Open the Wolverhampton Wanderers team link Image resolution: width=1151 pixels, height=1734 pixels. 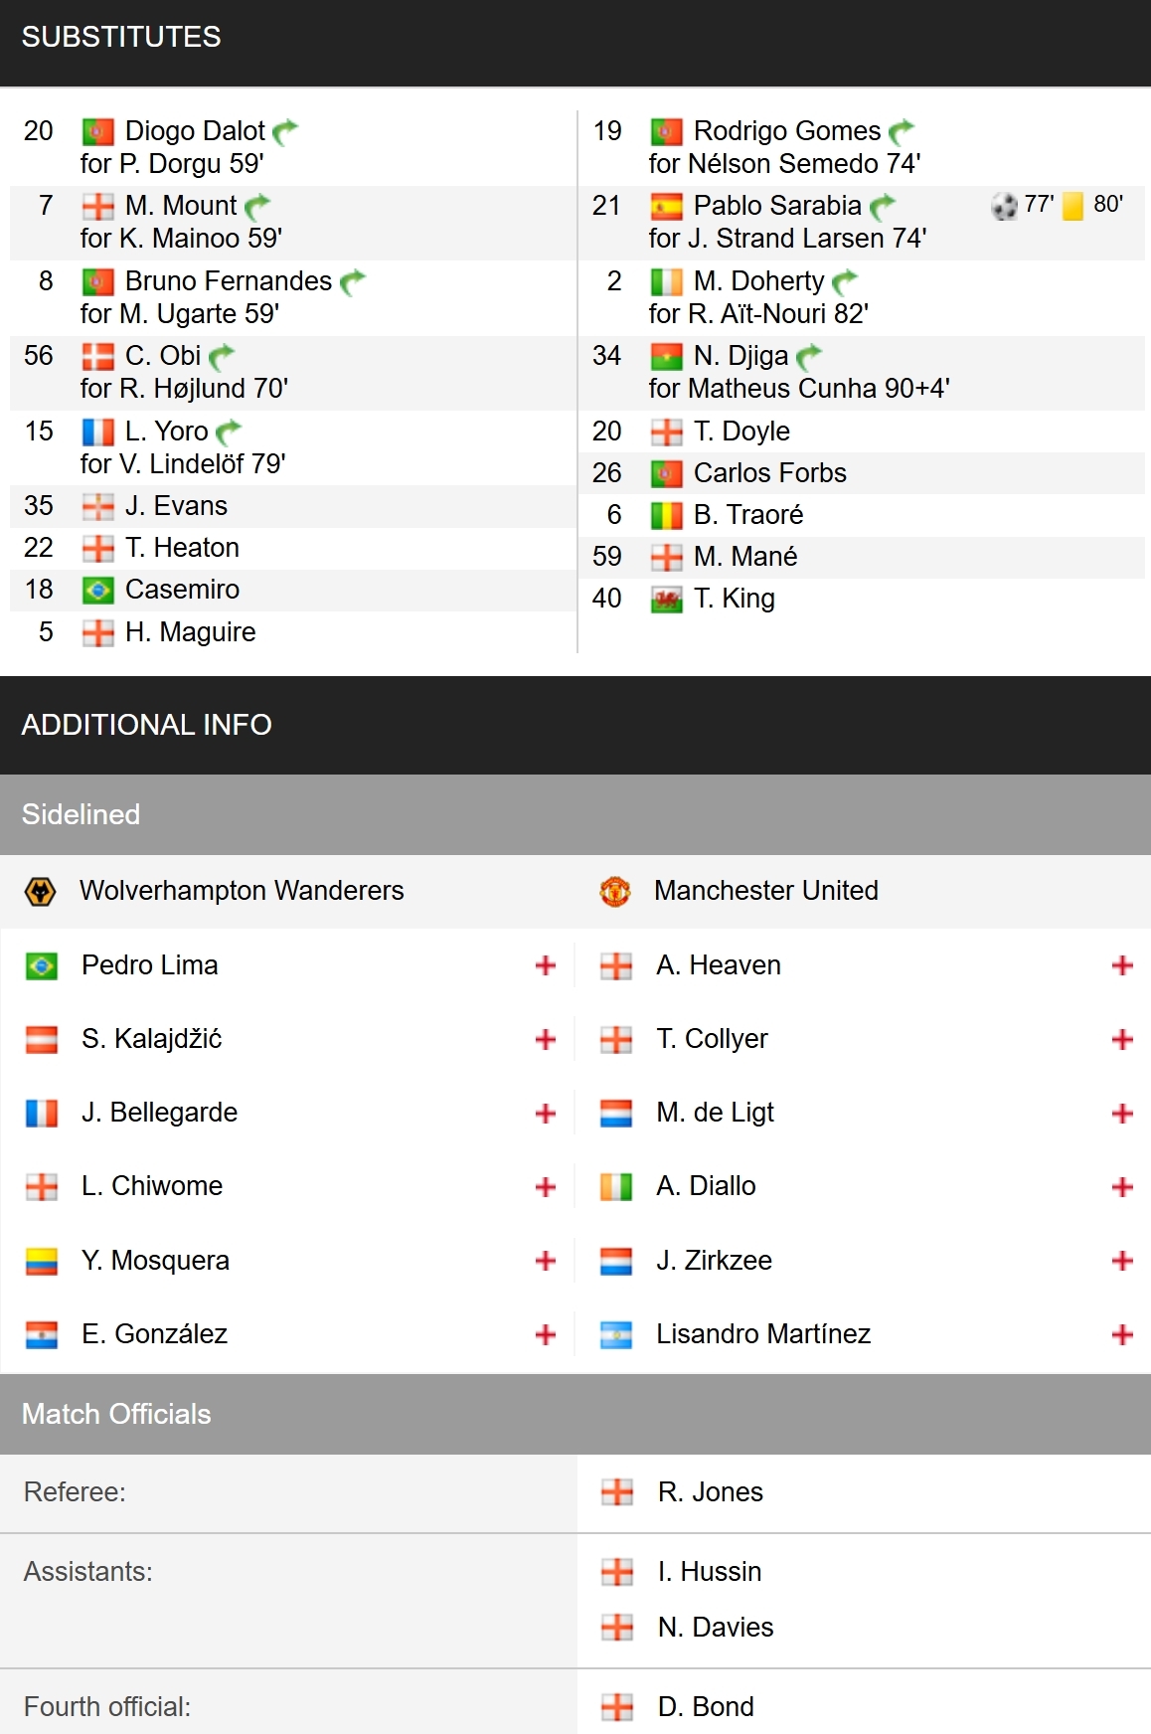pos(242,891)
